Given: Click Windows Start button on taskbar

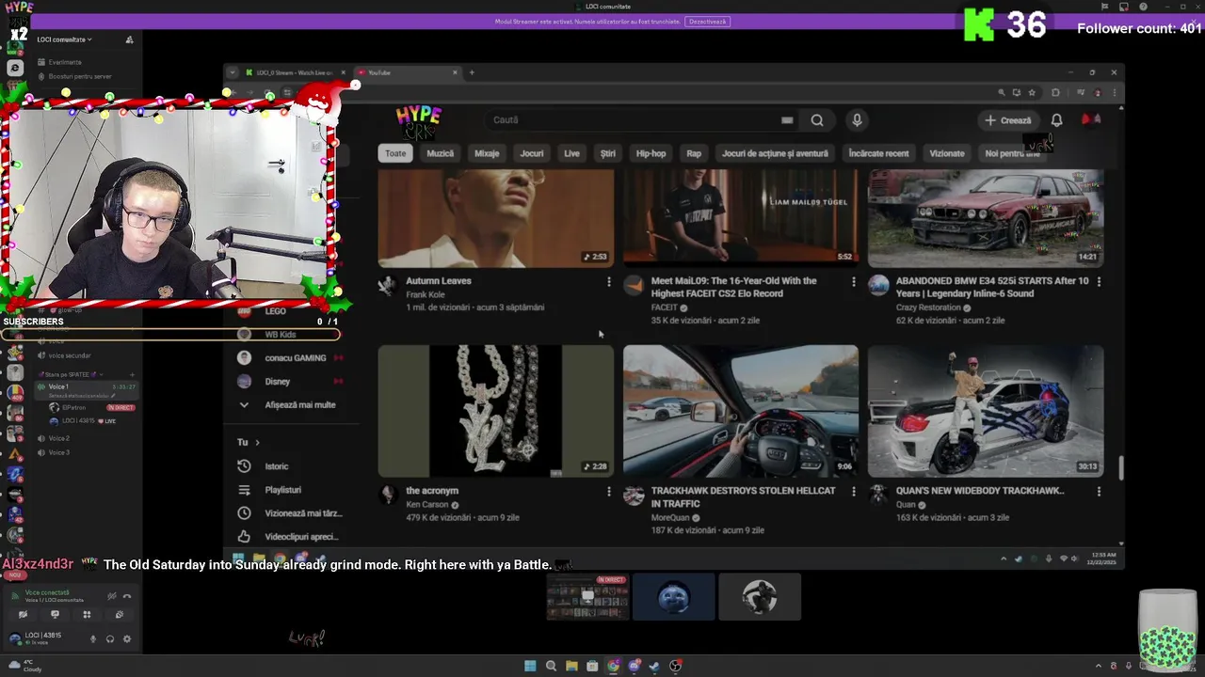Looking at the screenshot, I should pyautogui.click(x=530, y=666).
